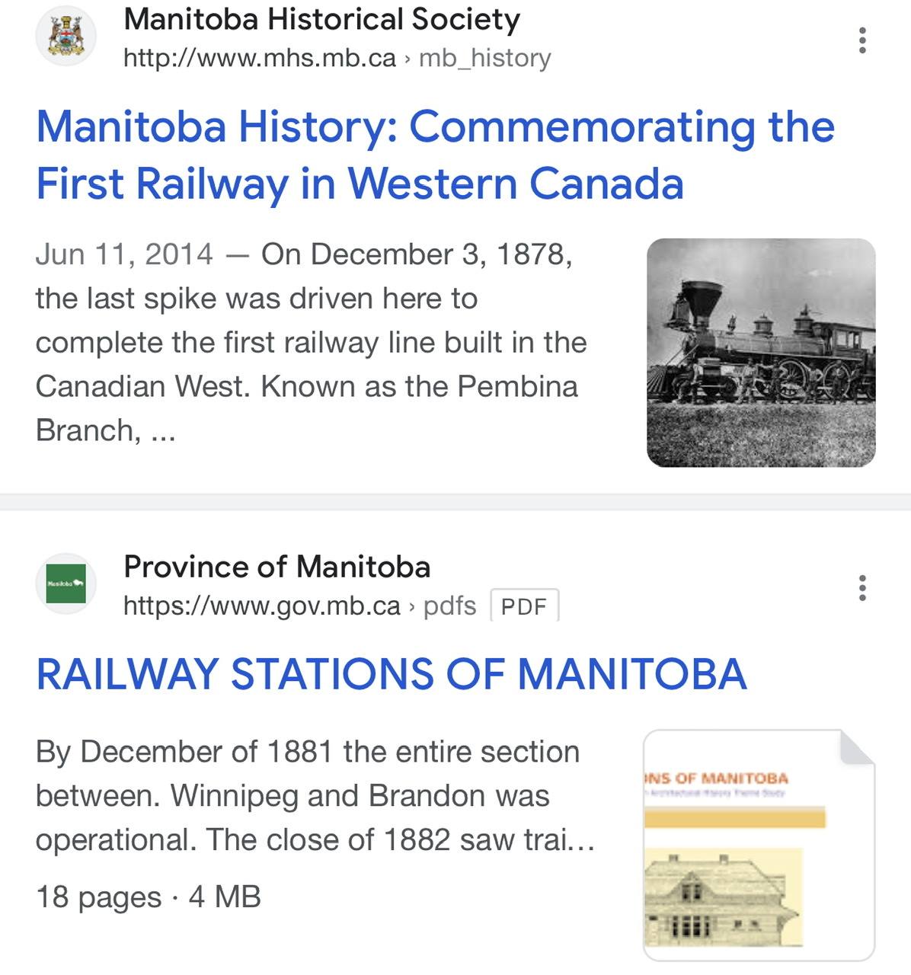Screen dimensions: 911x975
Task: Click the '18 pages · 4 MB' file info
Action: pos(149,897)
